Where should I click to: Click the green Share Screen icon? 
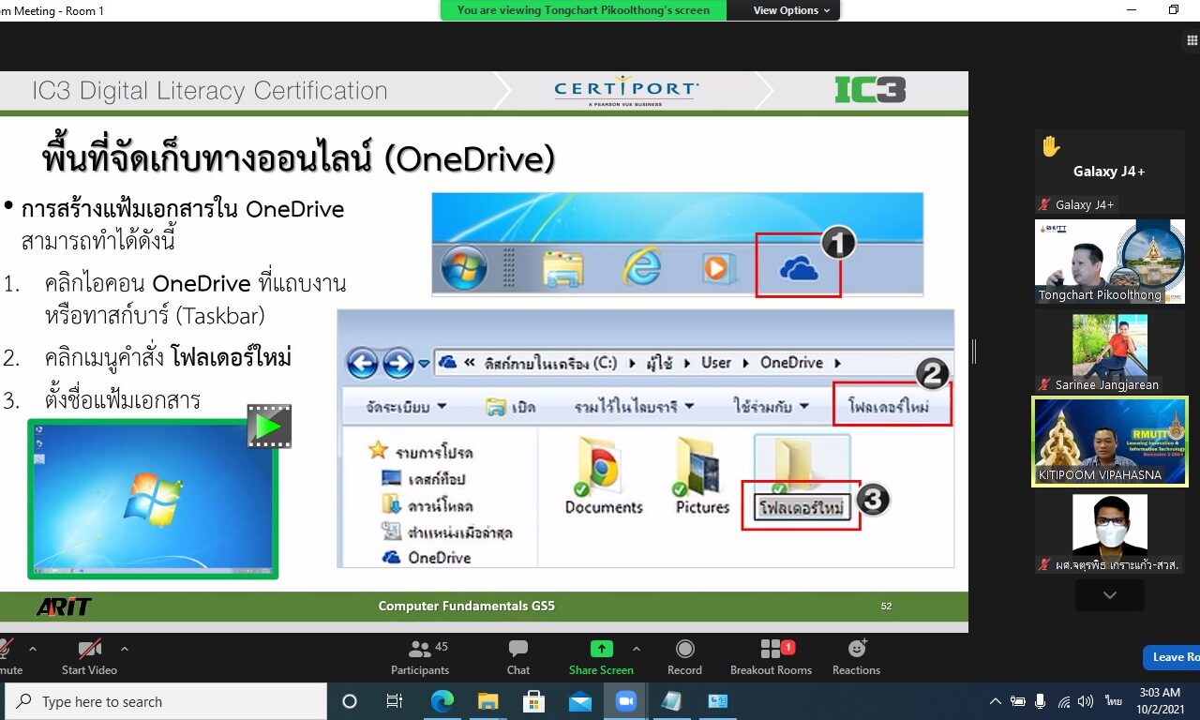point(601,649)
